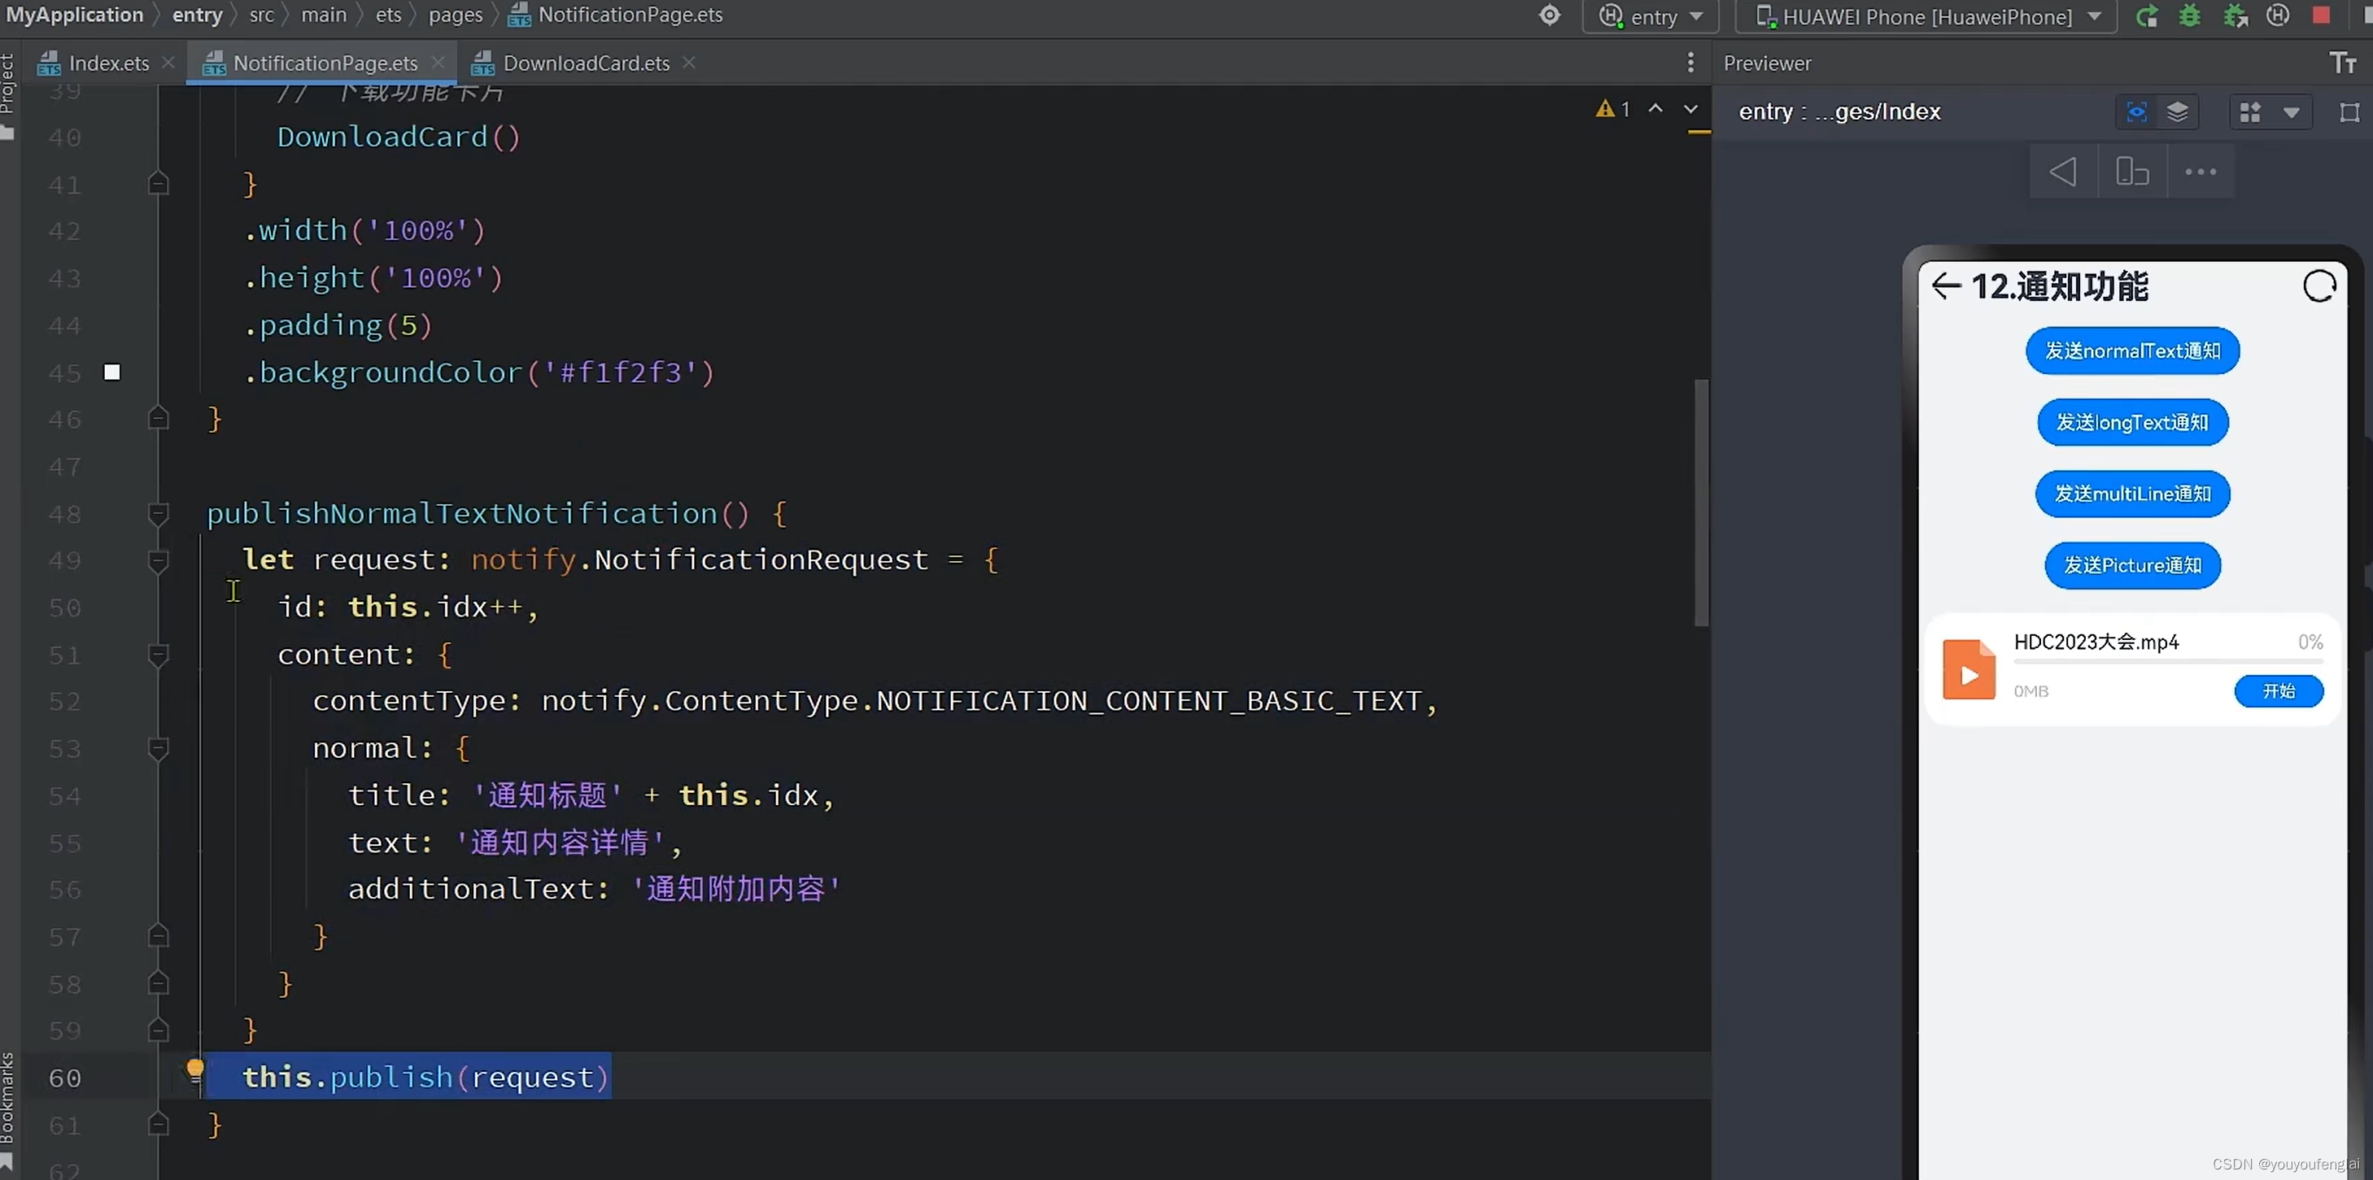Viewport: 2373px width, 1180px height.
Task: Click the device orientation toggle icon
Action: point(2131,171)
